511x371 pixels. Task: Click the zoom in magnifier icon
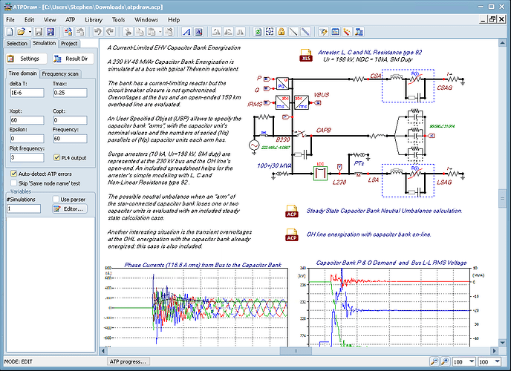point(443,361)
